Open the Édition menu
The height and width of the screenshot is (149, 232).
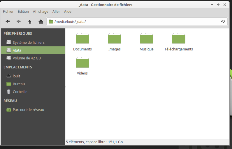[x=23, y=12]
